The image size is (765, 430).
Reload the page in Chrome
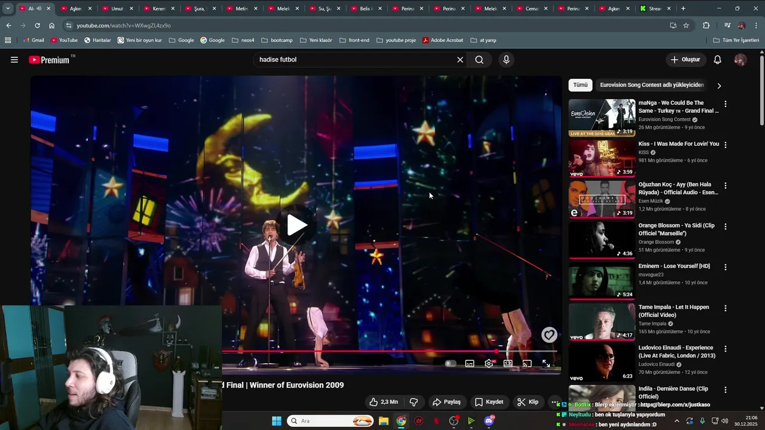[37, 26]
